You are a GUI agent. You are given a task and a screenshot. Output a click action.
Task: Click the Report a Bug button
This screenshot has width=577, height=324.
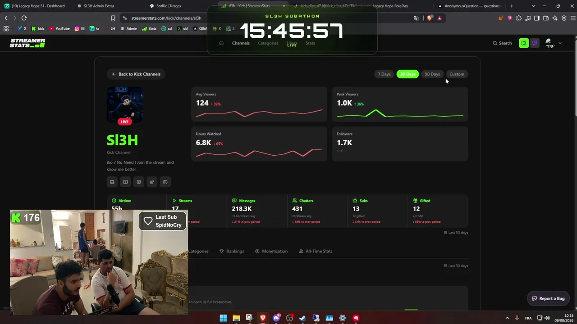(548, 298)
